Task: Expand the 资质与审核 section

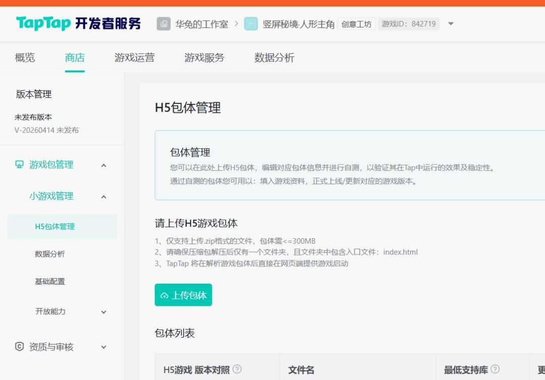Action: tap(103, 347)
